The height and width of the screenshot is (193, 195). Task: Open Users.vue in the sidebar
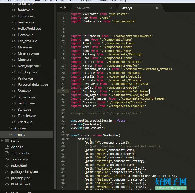(25, 122)
